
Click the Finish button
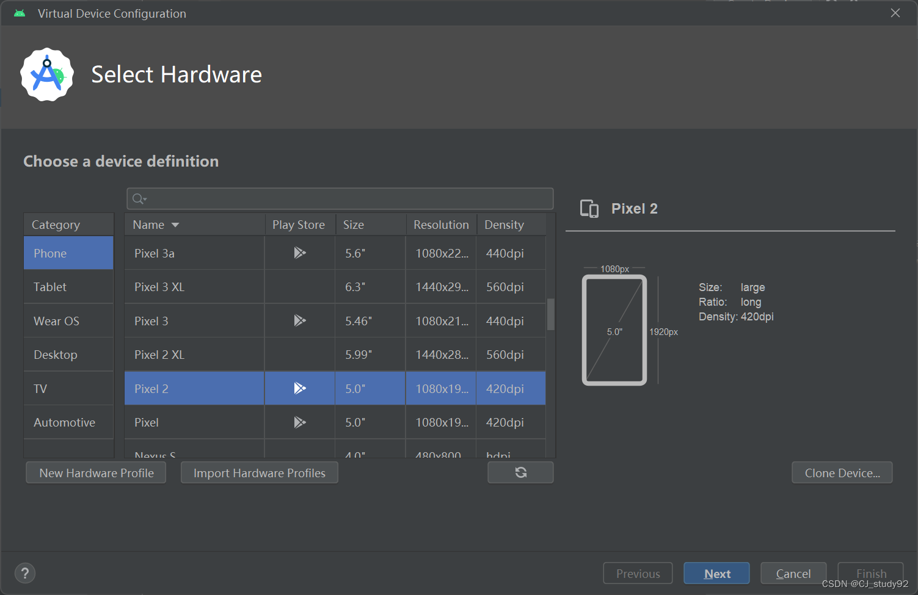coord(871,574)
